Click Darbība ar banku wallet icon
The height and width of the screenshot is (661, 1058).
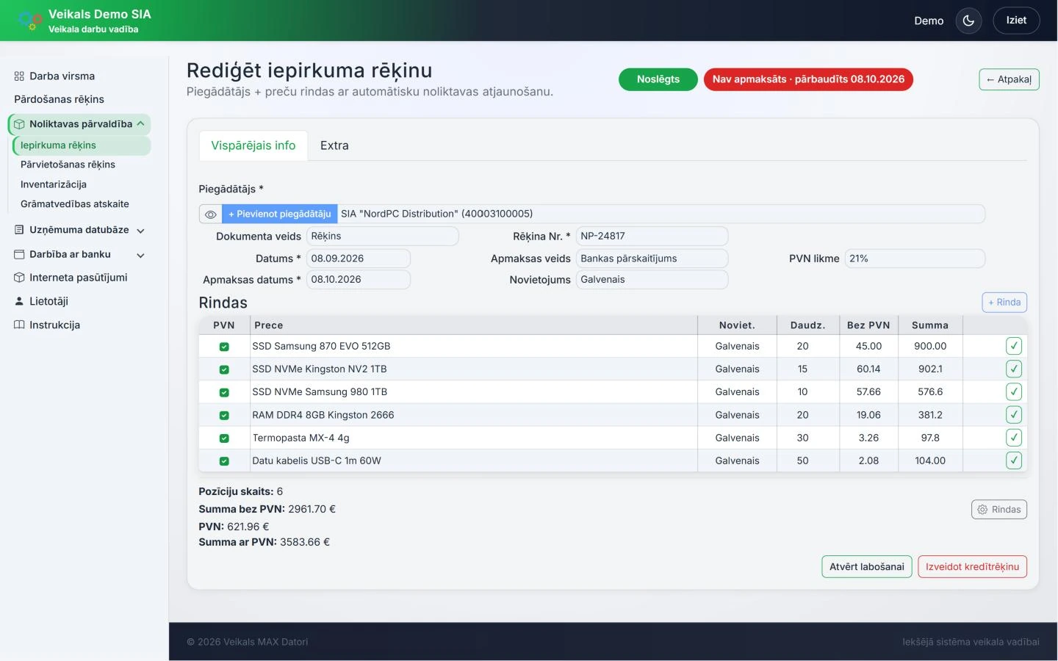[x=19, y=254]
